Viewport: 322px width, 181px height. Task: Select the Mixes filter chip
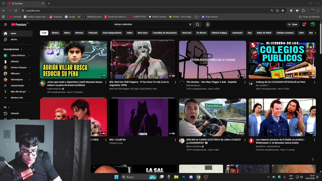[67, 33]
